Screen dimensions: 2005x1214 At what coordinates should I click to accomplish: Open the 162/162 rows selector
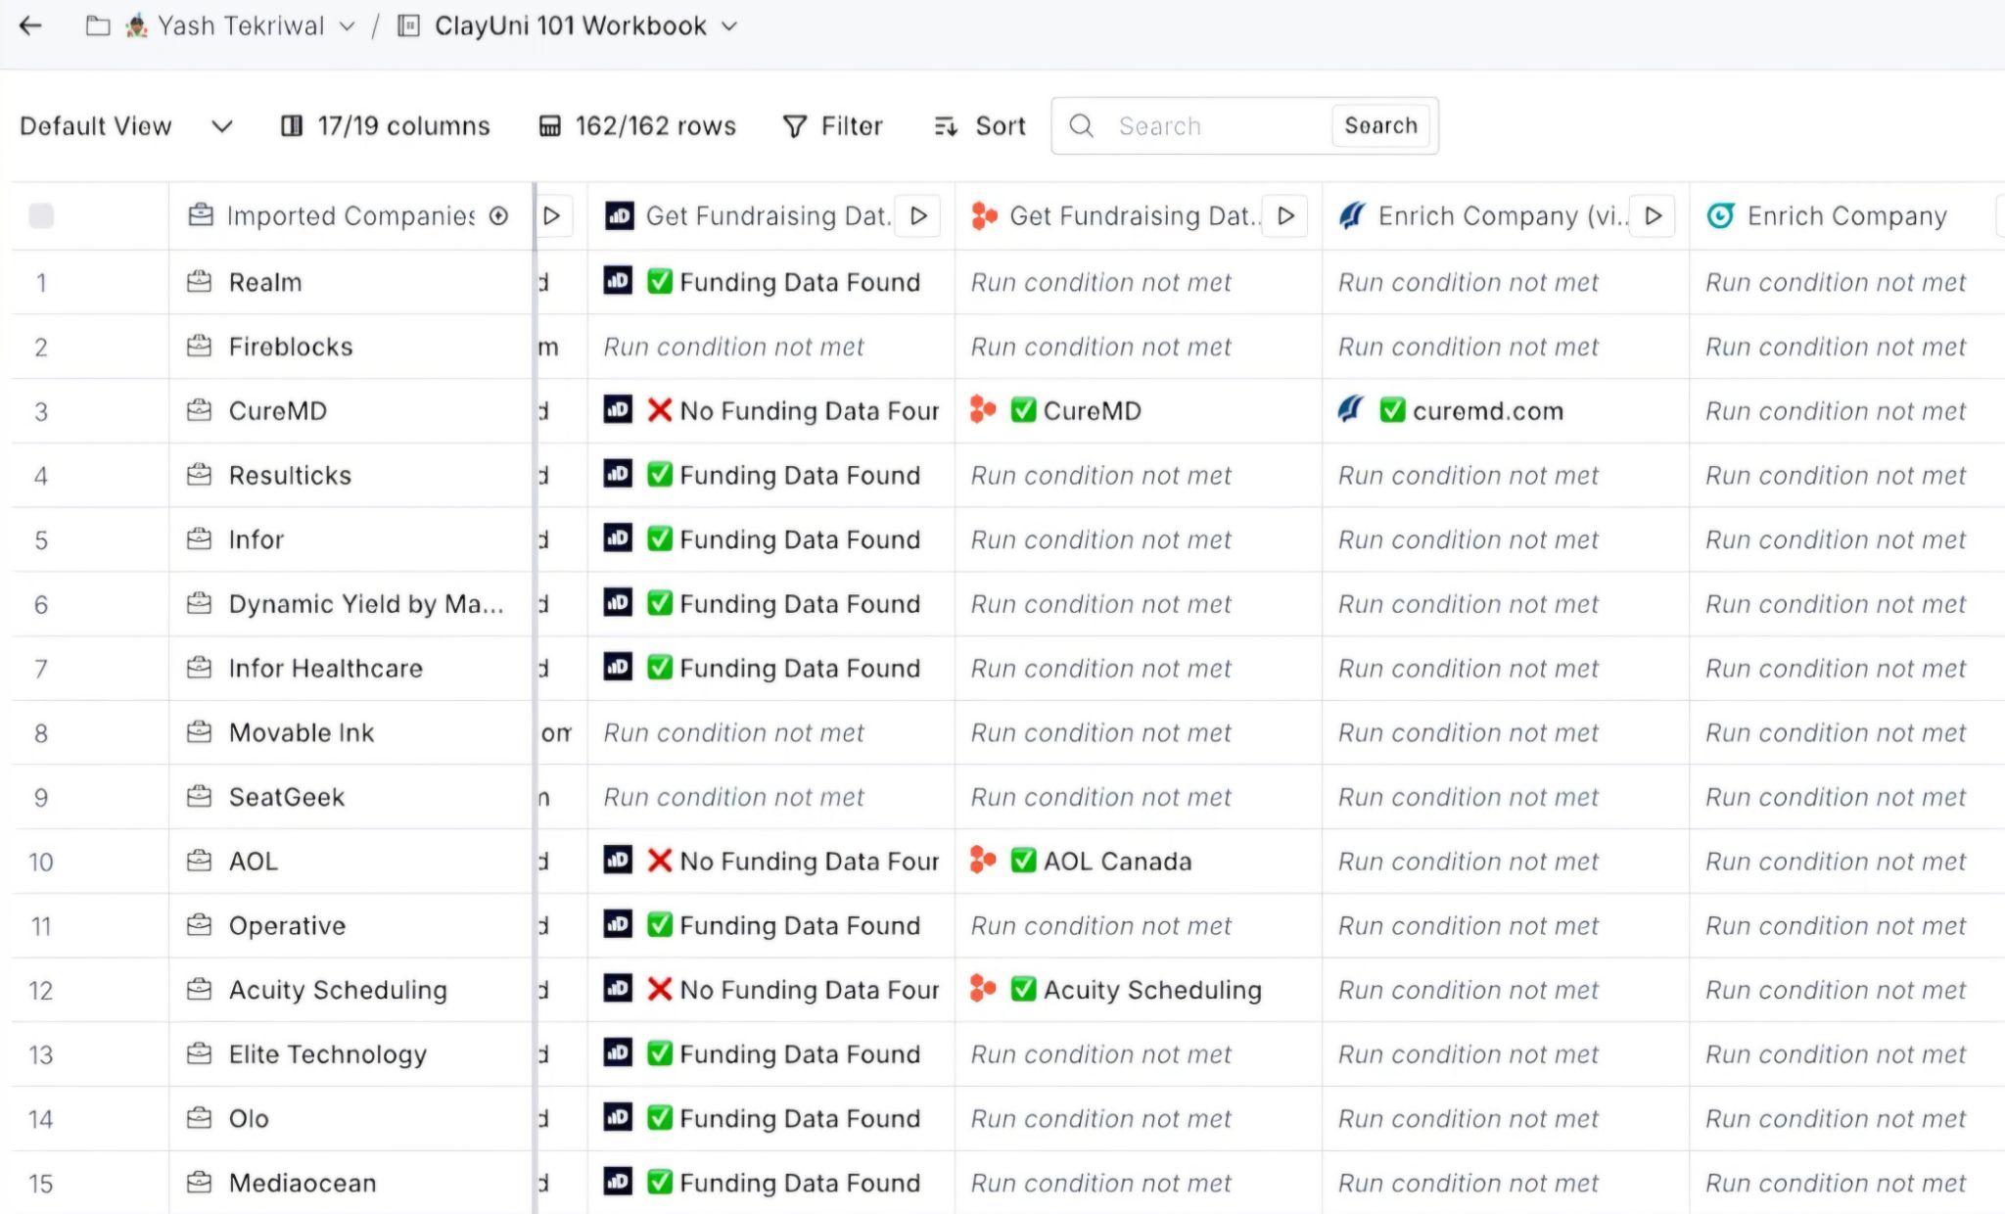click(637, 126)
